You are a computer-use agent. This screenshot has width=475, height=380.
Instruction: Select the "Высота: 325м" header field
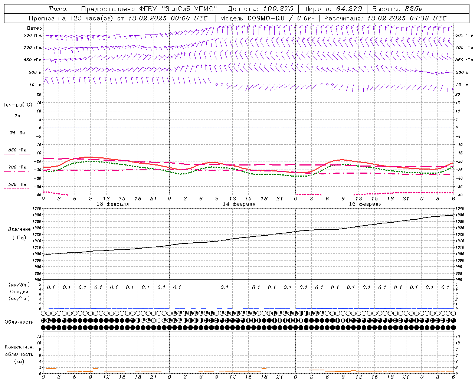(397, 9)
